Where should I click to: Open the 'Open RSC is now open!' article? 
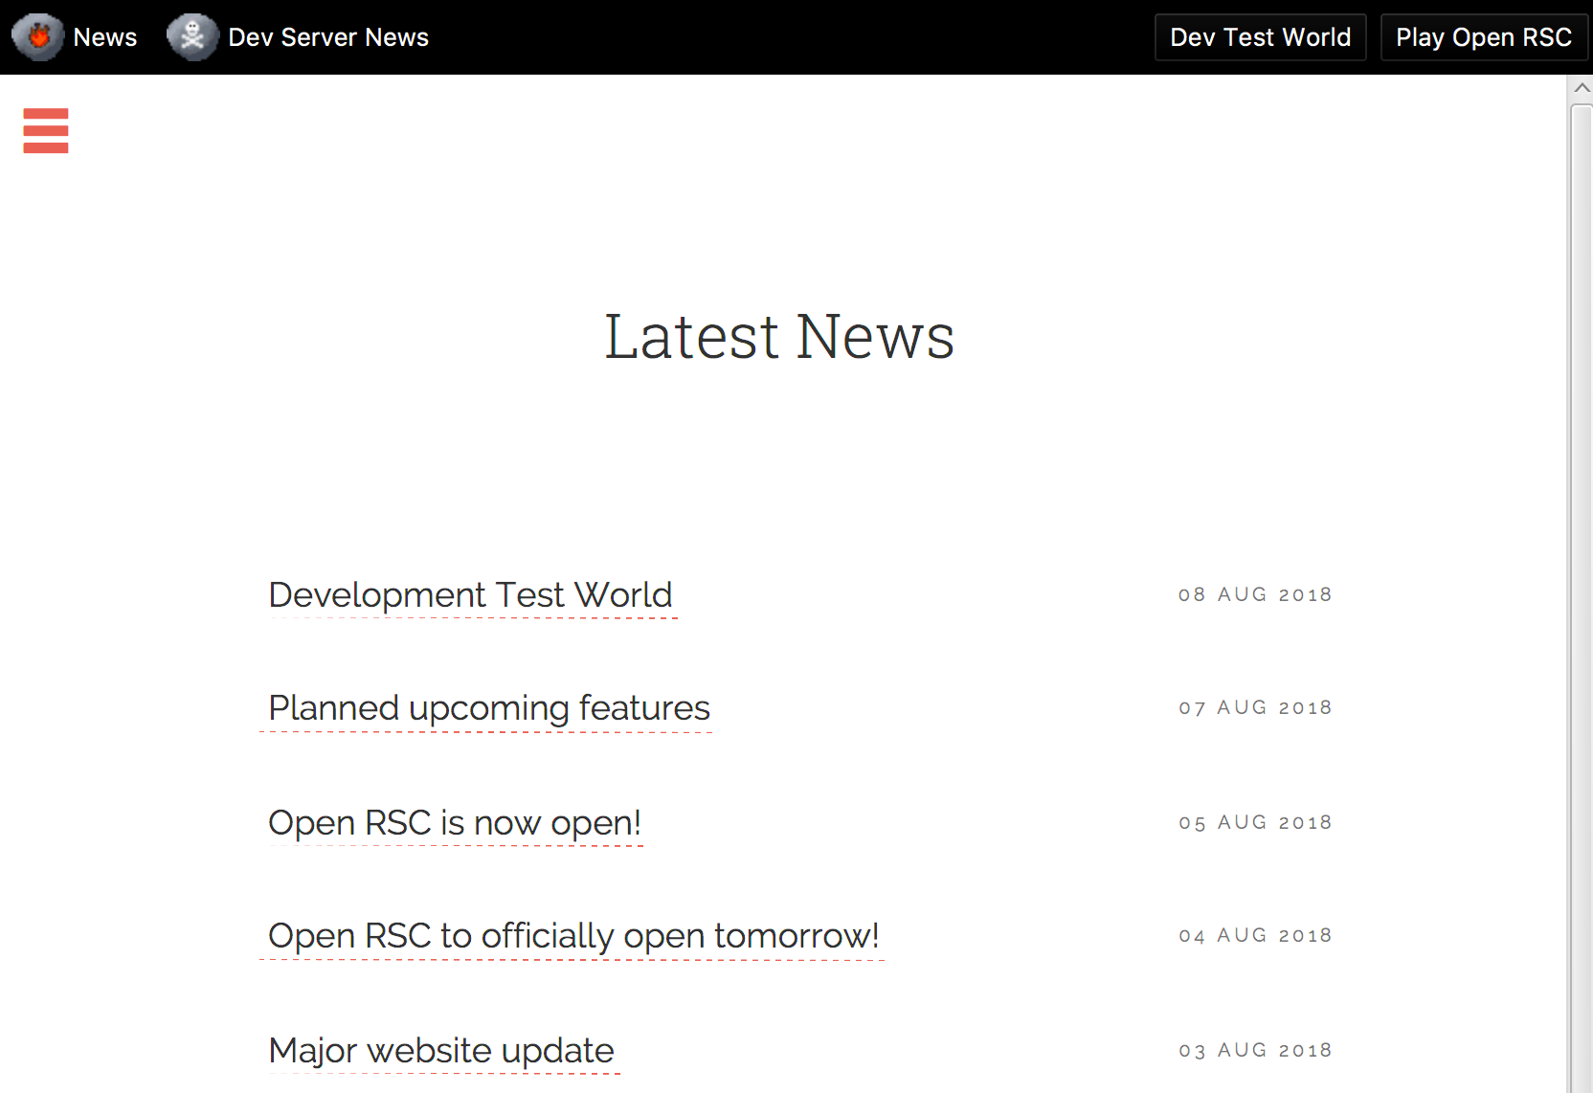click(x=454, y=823)
